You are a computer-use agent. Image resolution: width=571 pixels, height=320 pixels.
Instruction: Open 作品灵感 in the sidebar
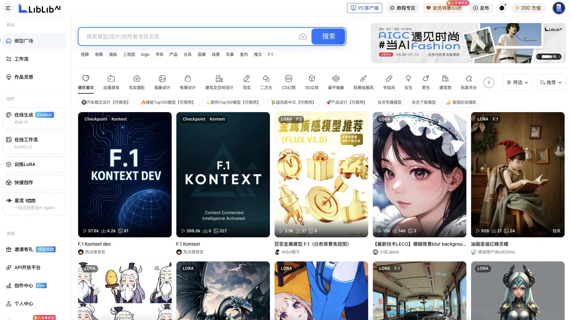34,77
